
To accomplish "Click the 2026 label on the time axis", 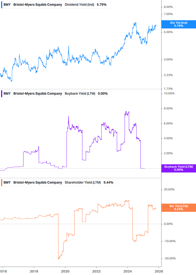I will point(159,271).
